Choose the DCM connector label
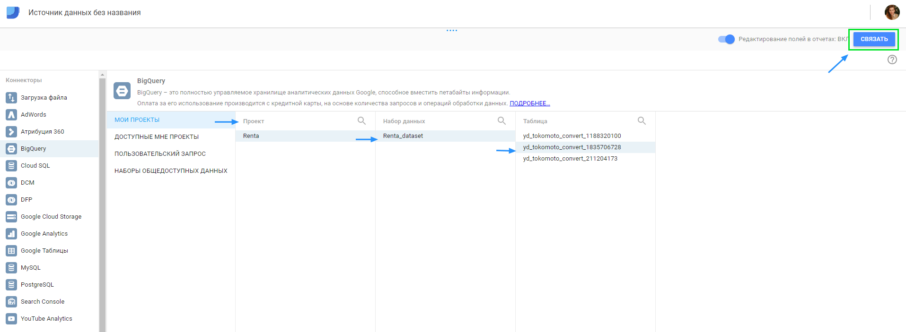The height and width of the screenshot is (332, 906). point(27,183)
